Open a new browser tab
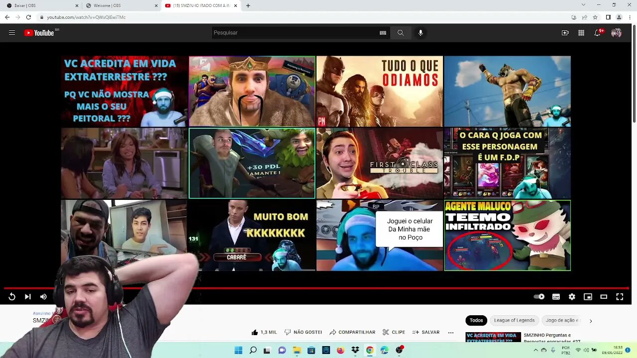This screenshot has width=637, height=358. (x=248, y=5)
